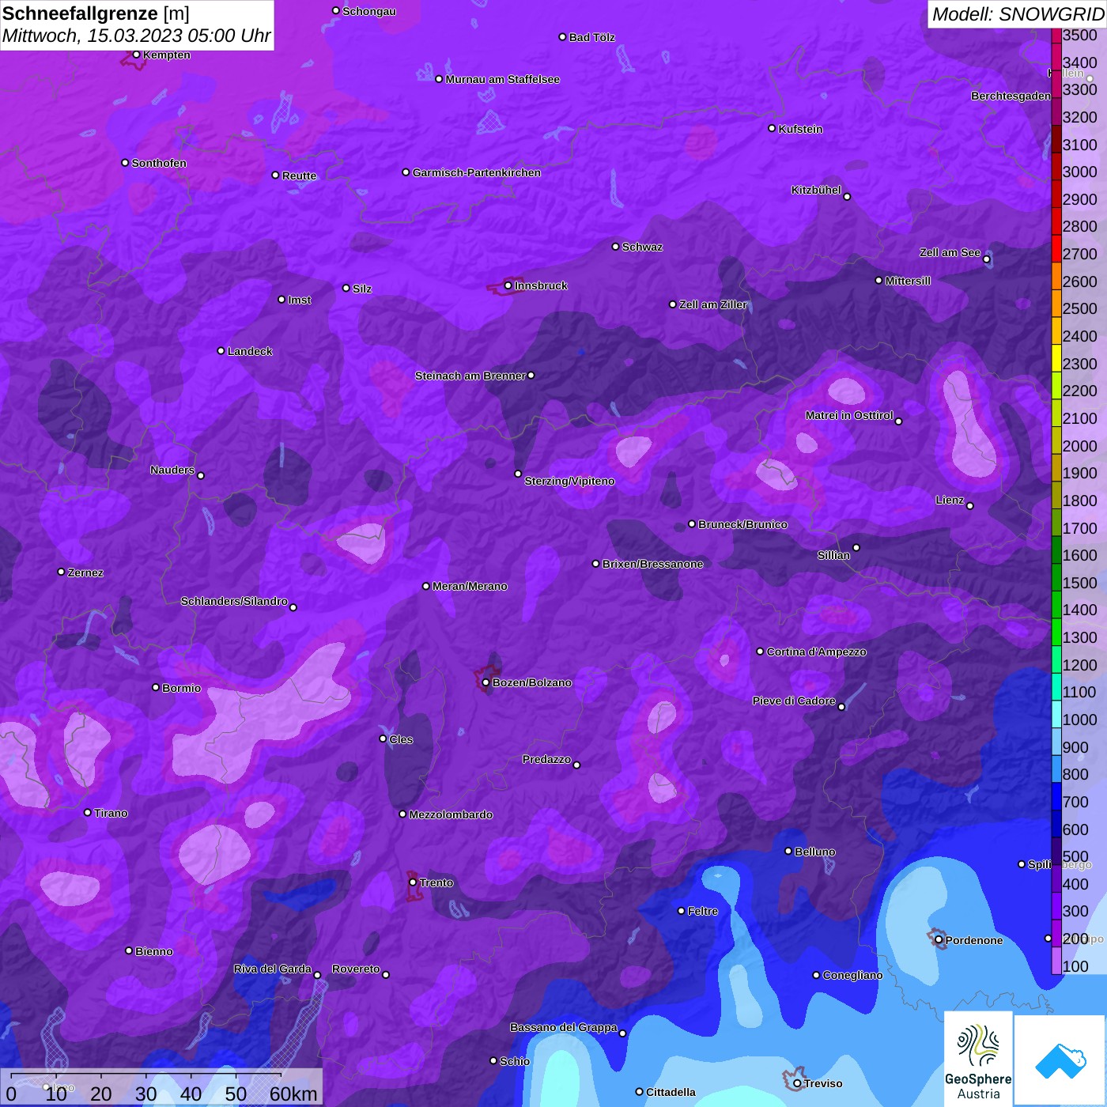Screen dimensions: 1107x1107
Task: Click the date 'Mittwoch, 15.03.2023 05:00 Uhr'
Action: pos(136,36)
